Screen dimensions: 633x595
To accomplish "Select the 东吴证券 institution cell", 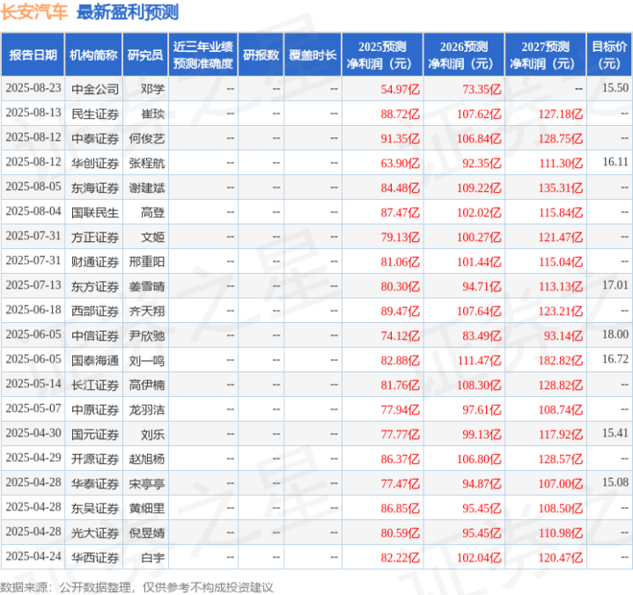I will 95,509.
